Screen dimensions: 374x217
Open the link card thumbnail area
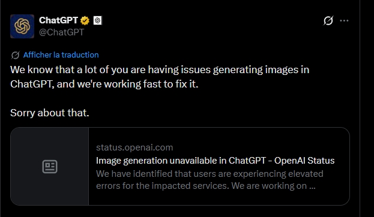point(50,166)
